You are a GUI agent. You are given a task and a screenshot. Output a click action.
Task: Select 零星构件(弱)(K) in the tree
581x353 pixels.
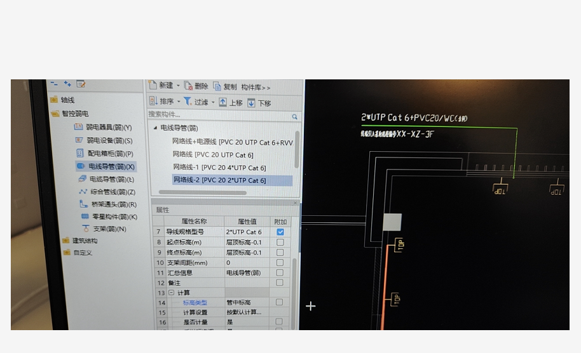tap(109, 216)
